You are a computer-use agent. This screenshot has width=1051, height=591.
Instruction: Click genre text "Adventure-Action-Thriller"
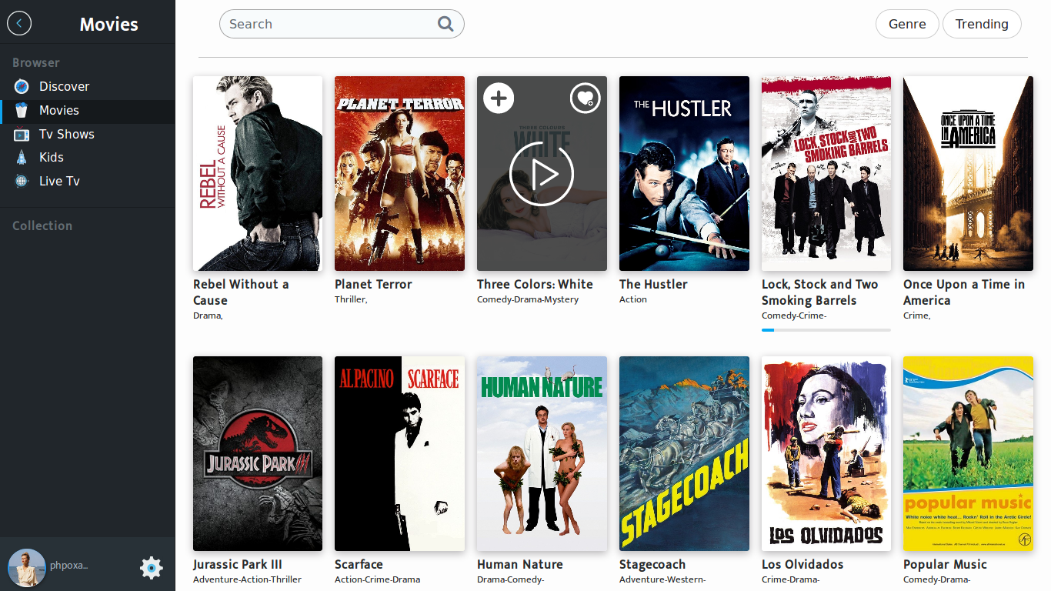coord(247,579)
